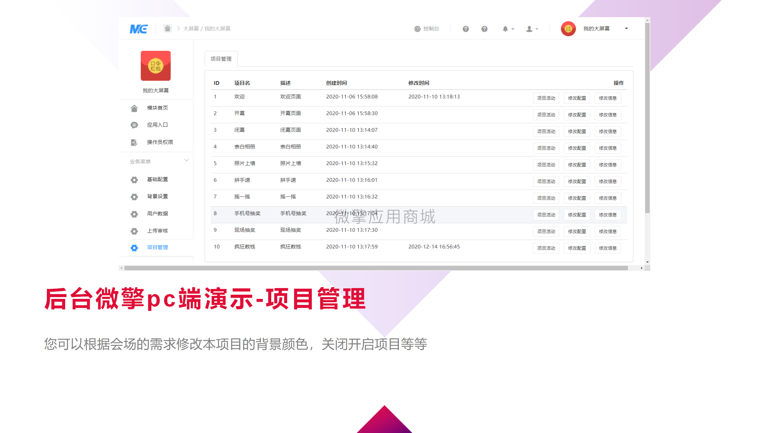Click creation time 2020-11-06 15:58:30
Screen dimensions: 769x433
(352, 113)
